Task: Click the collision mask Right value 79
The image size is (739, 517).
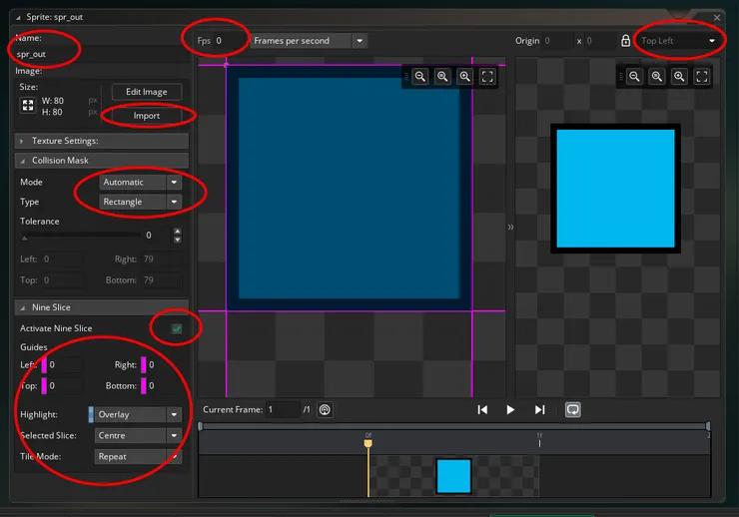Action: pyautogui.click(x=161, y=258)
